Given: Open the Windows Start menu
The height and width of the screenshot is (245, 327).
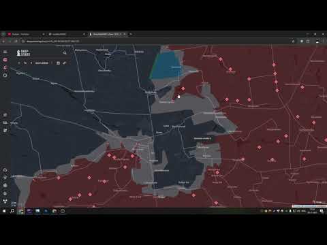Looking at the screenshot, I should [4, 211].
